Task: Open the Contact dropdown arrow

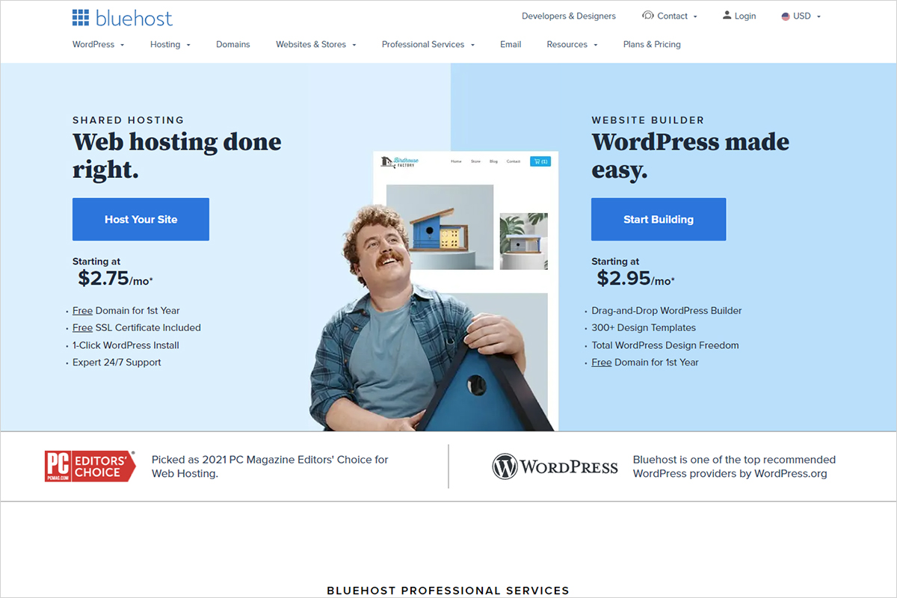Action: pos(695,16)
